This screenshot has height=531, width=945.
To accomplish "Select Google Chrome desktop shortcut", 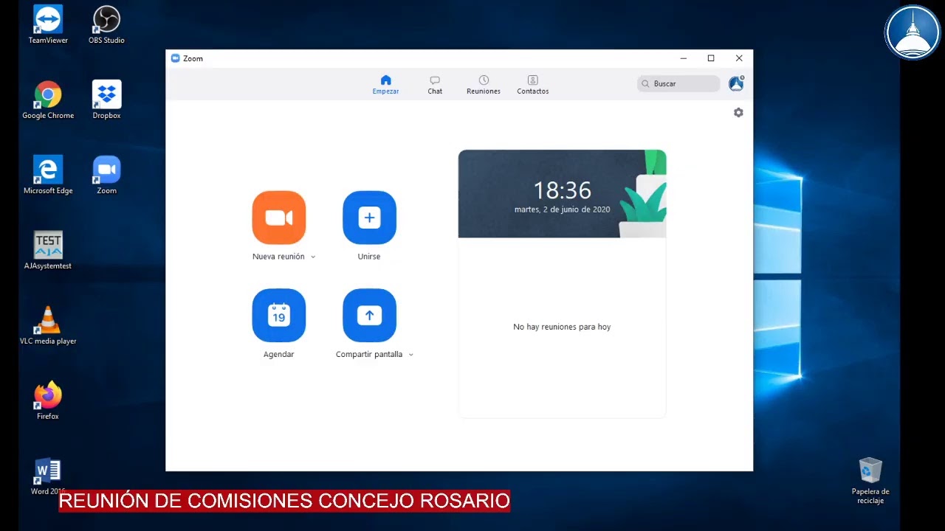I will (48, 100).
